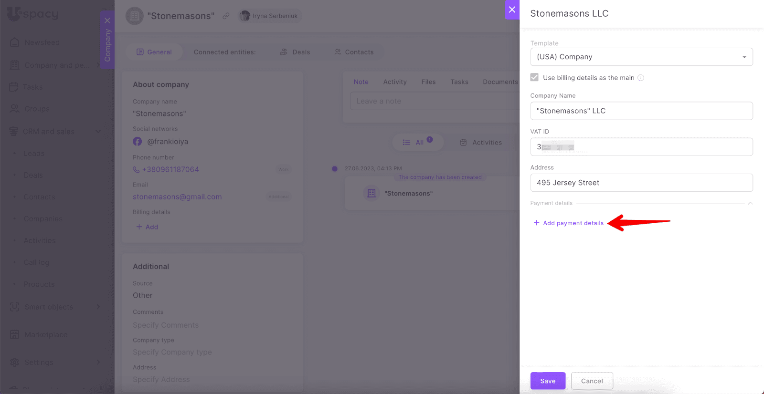
Task: Click the Company Name text field
Action: click(641, 111)
